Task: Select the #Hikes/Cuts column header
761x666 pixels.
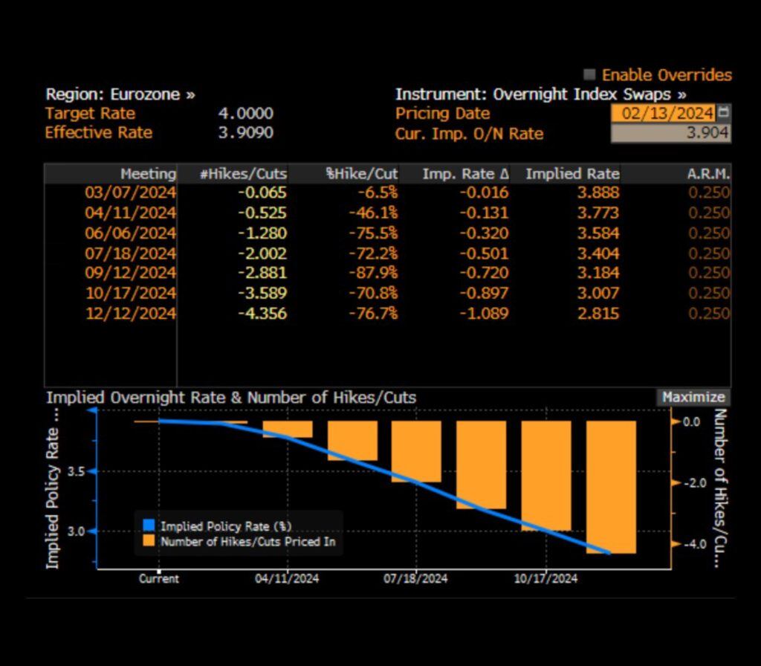Action: (x=244, y=173)
